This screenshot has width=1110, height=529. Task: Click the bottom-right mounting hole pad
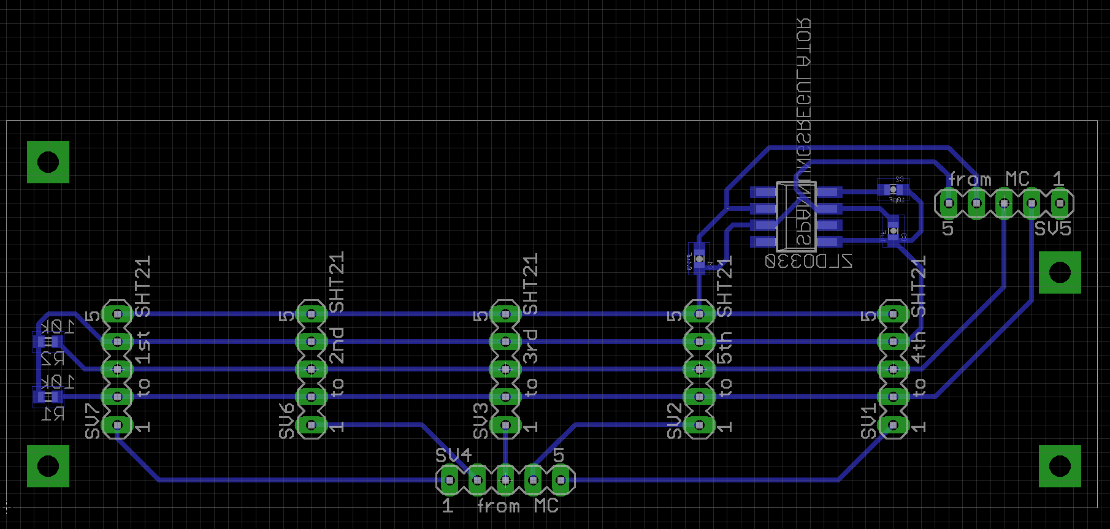[1060, 466]
